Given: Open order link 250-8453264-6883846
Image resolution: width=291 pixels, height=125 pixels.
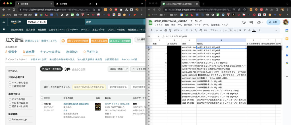Looking at the screenshot, I should (x=76, y=104).
